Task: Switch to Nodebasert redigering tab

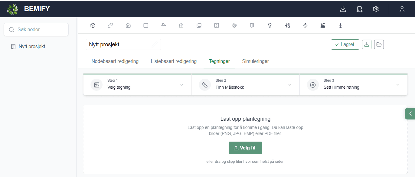Action: (x=115, y=61)
